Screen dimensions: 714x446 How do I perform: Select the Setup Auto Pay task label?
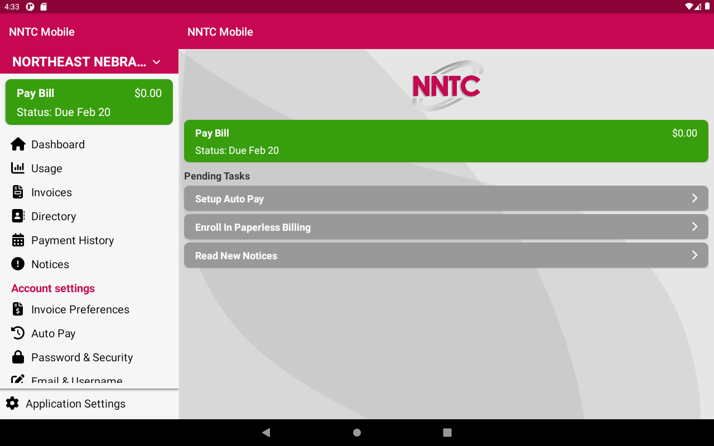tap(229, 199)
